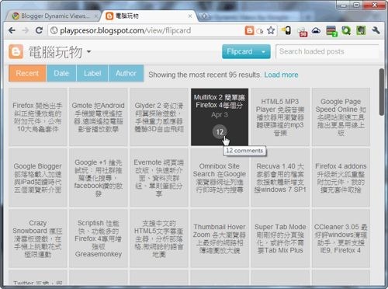Screen dimensions: 388x289
Task: Switch to the Label sorting tab
Action: coord(92,73)
